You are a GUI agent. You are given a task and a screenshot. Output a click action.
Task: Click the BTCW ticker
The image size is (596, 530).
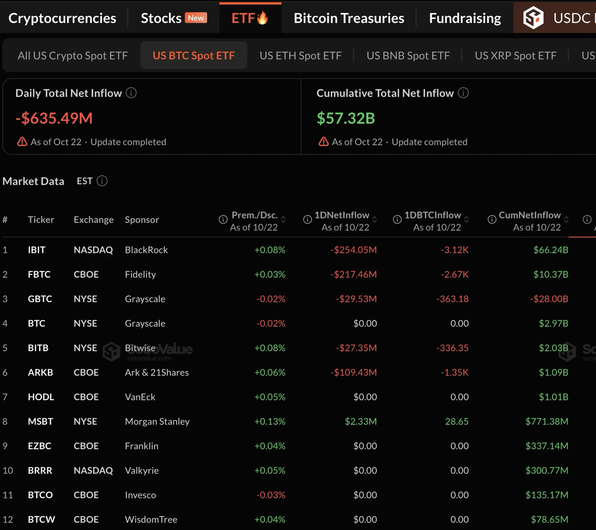pos(41,519)
